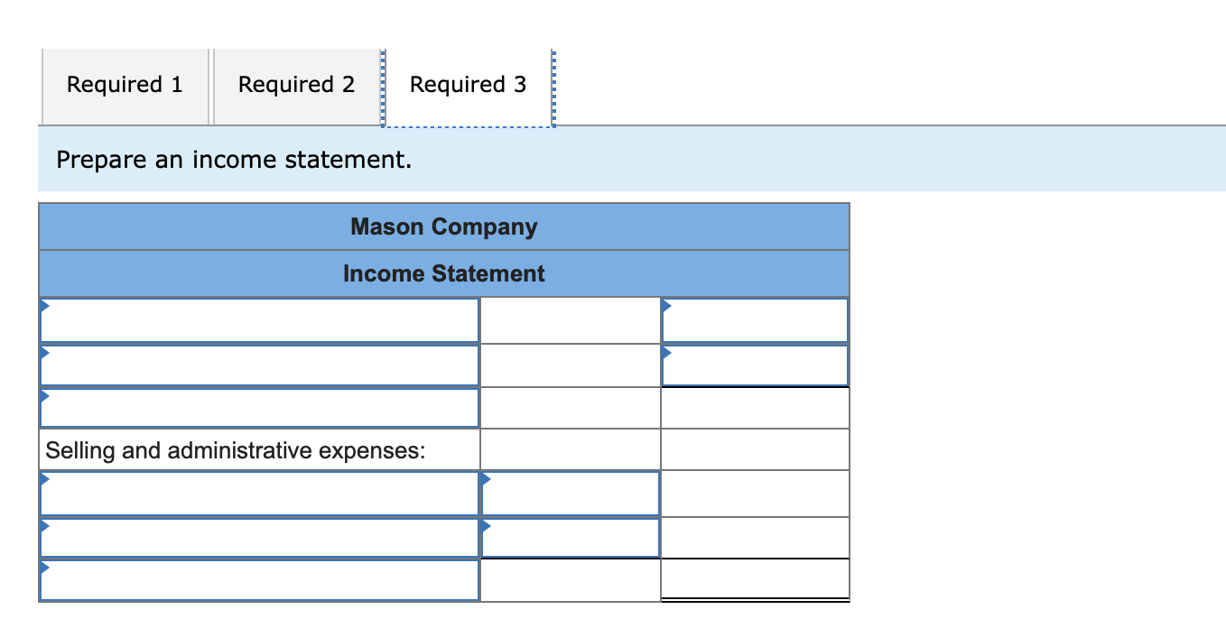
Task: Click the flag on the second right-column amount cell
Action: click(x=666, y=353)
